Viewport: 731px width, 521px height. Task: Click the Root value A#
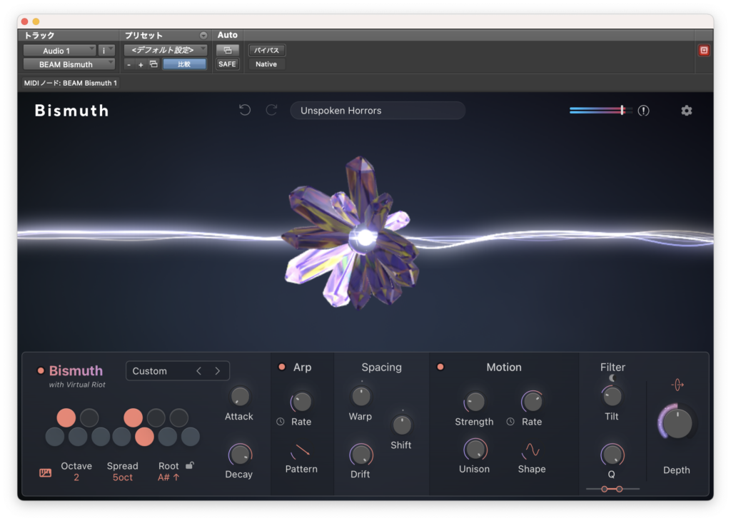click(168, 477)
